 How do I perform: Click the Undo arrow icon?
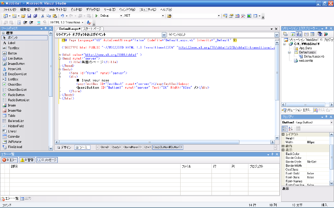(x=62, y=16)
